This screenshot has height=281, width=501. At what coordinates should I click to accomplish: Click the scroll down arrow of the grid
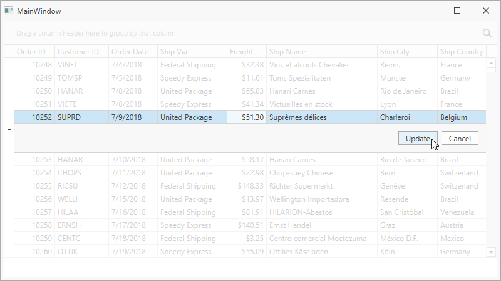491,252
